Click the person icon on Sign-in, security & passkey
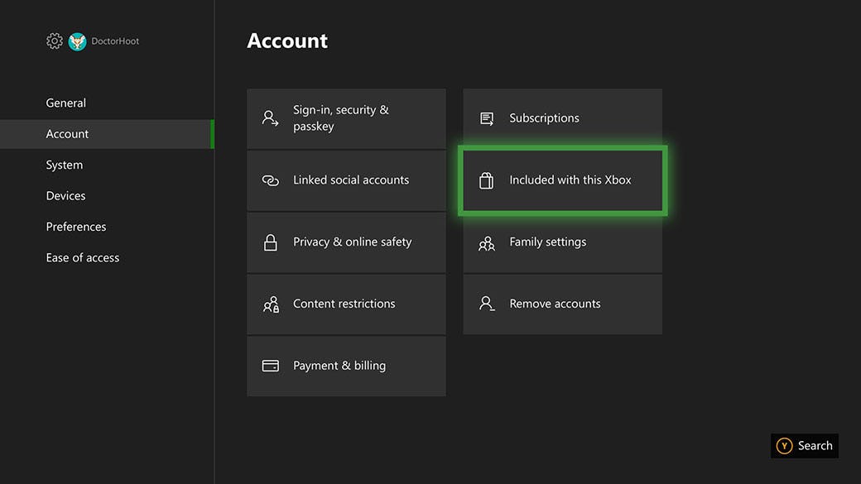This screenshot has height=484, width=861. pyautogui.click(x=271, y=118)
